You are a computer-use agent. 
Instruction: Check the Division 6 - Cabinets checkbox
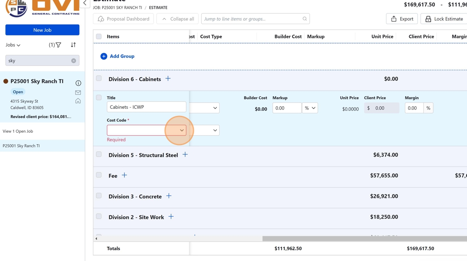[x=99, y=78]
